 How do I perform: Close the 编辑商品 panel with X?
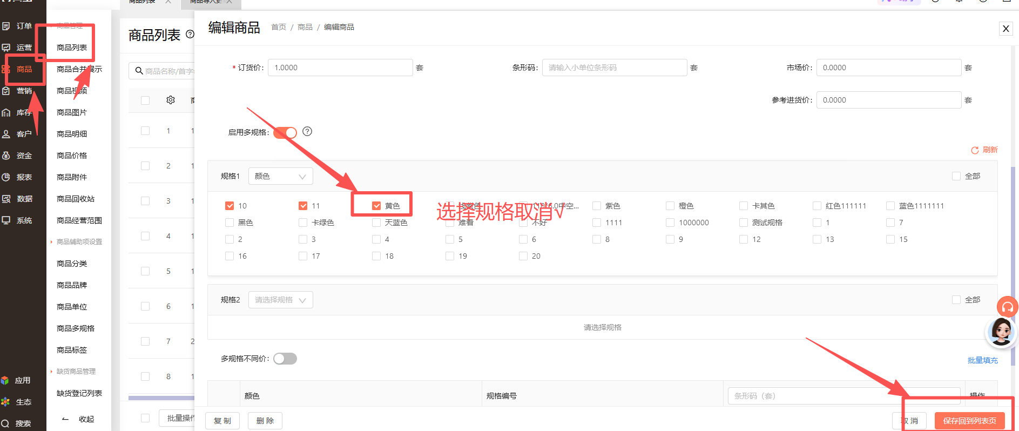click(x=1005, y=29)
